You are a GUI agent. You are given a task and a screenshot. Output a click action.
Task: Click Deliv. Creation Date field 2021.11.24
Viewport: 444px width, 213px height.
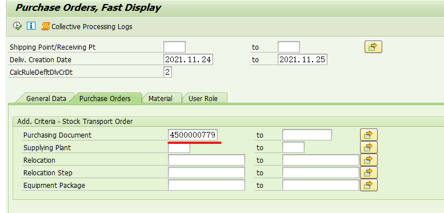[189, 60]
